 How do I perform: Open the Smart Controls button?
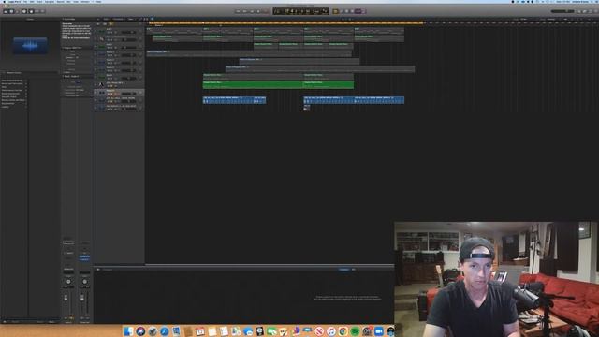pyautogui.click(x=31, y=11)
